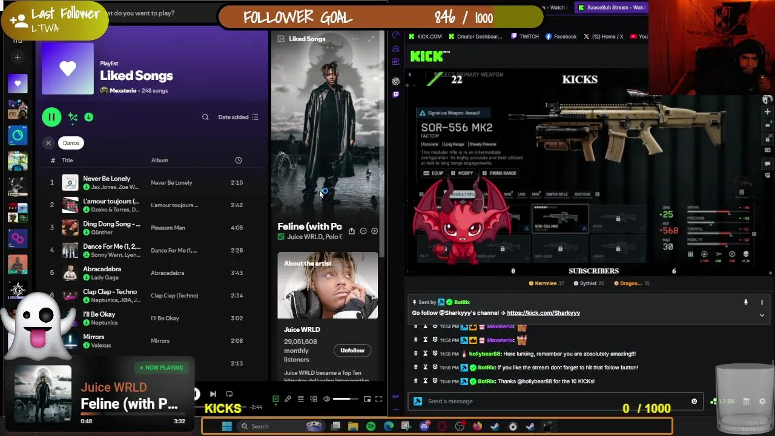This screenshot has height=436, width=775.
Task: Open the TWITCH bookmark
Action: point(524,36)
